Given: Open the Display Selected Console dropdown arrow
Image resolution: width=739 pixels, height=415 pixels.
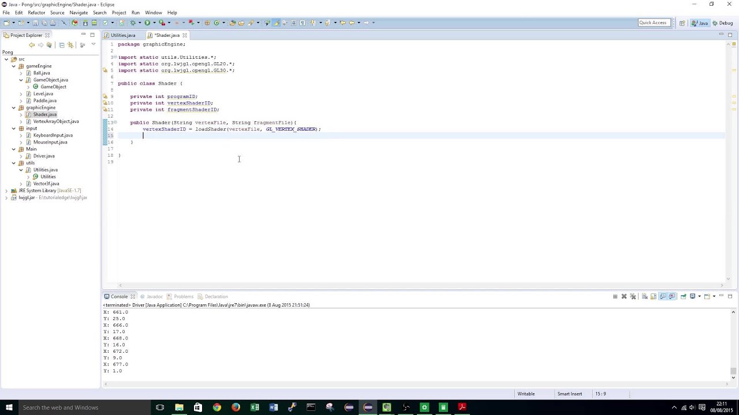Looking at the screenshot, I should [x=700, y=296].
